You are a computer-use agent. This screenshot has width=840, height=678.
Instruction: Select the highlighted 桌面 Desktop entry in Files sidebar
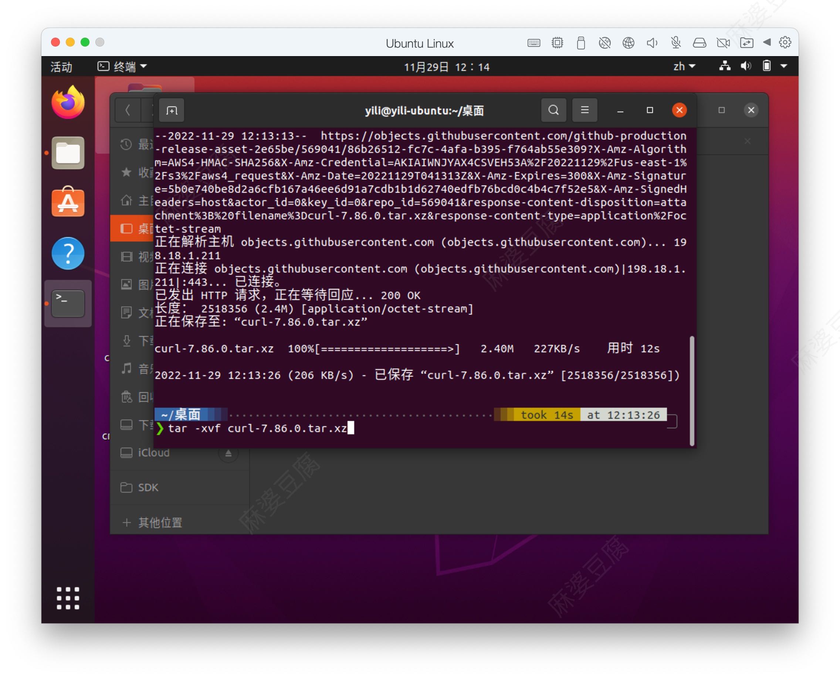132,229
